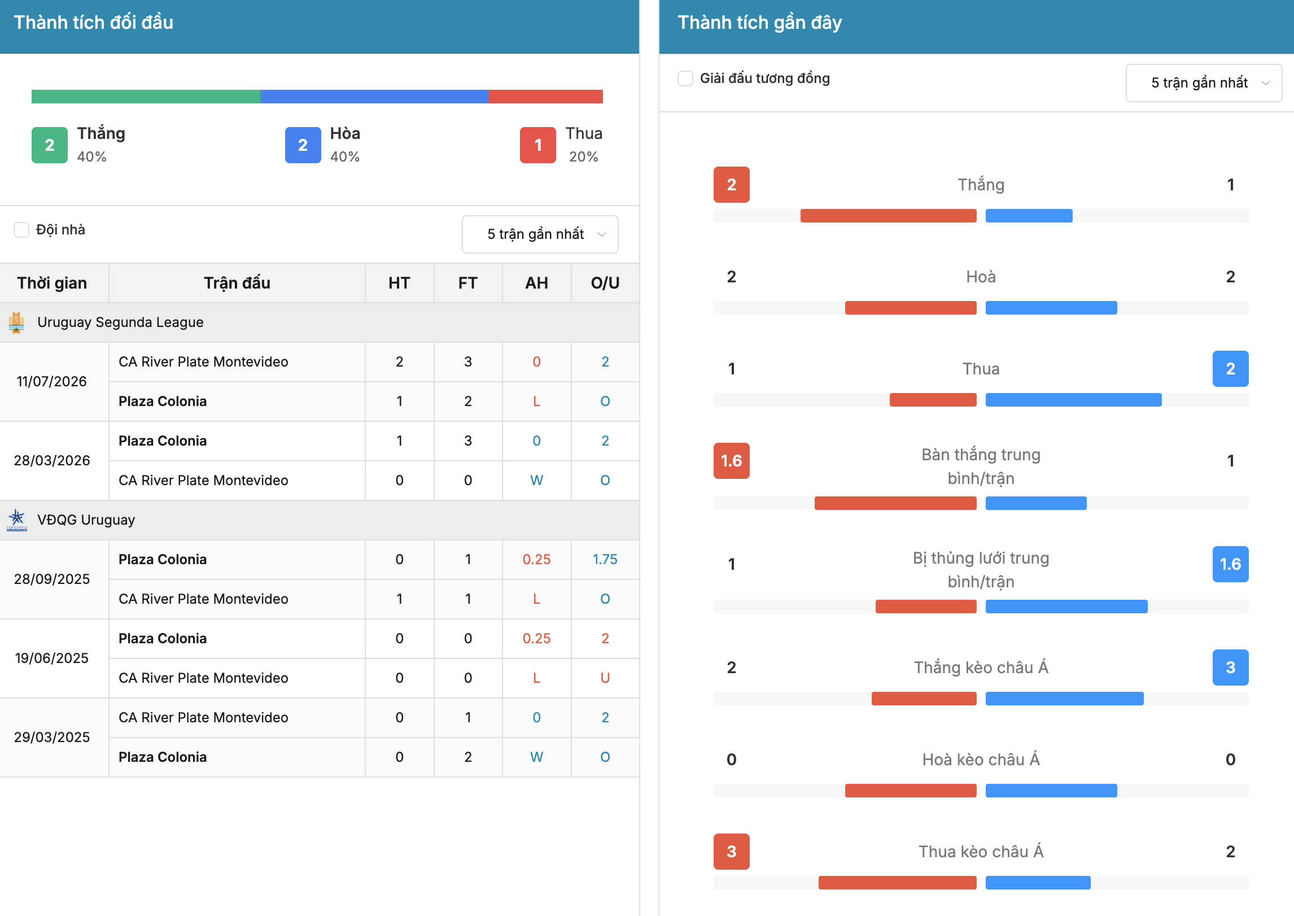Click the Bàn thắng trung bình/trận label

[981, 466]
